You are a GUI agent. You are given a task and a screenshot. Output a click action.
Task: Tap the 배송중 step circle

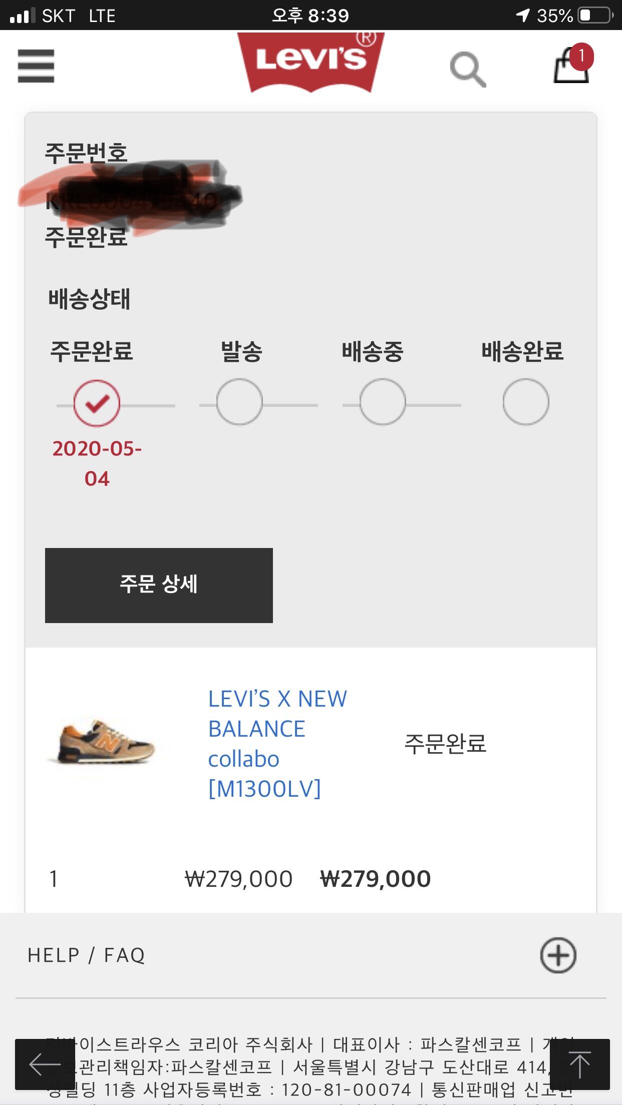[383, 402]
